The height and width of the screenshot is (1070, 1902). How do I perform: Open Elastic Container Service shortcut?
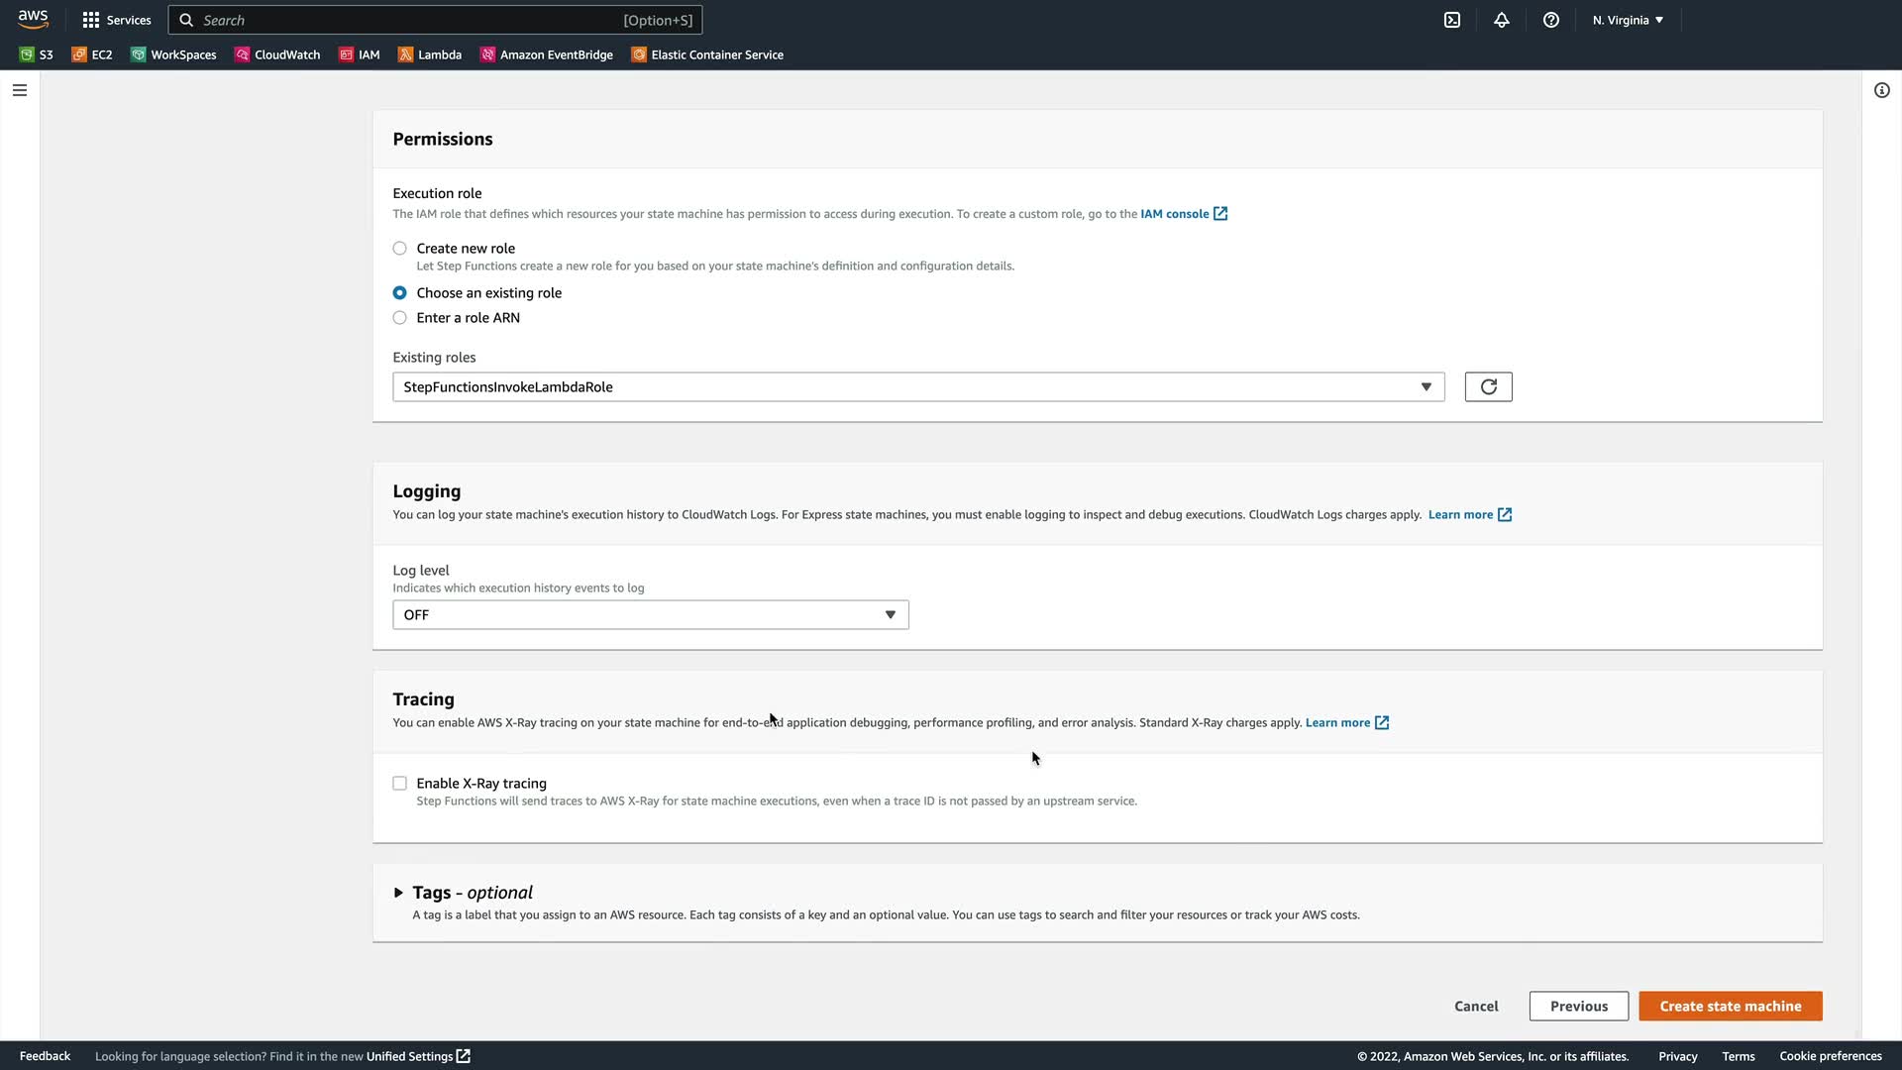(707, 54)
